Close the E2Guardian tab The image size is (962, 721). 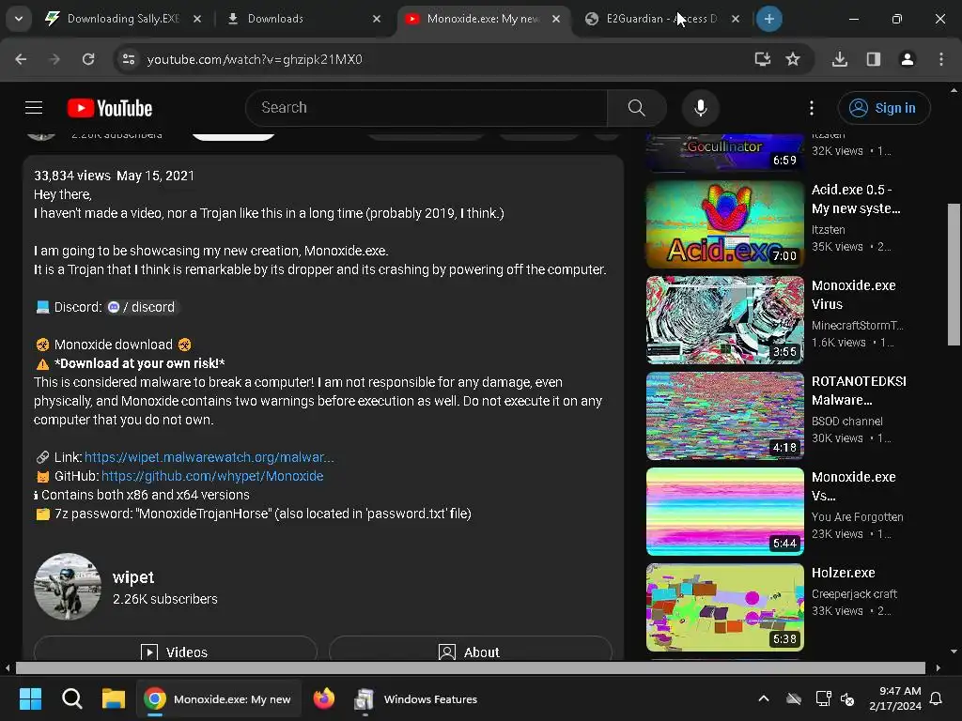pos(736,19)
